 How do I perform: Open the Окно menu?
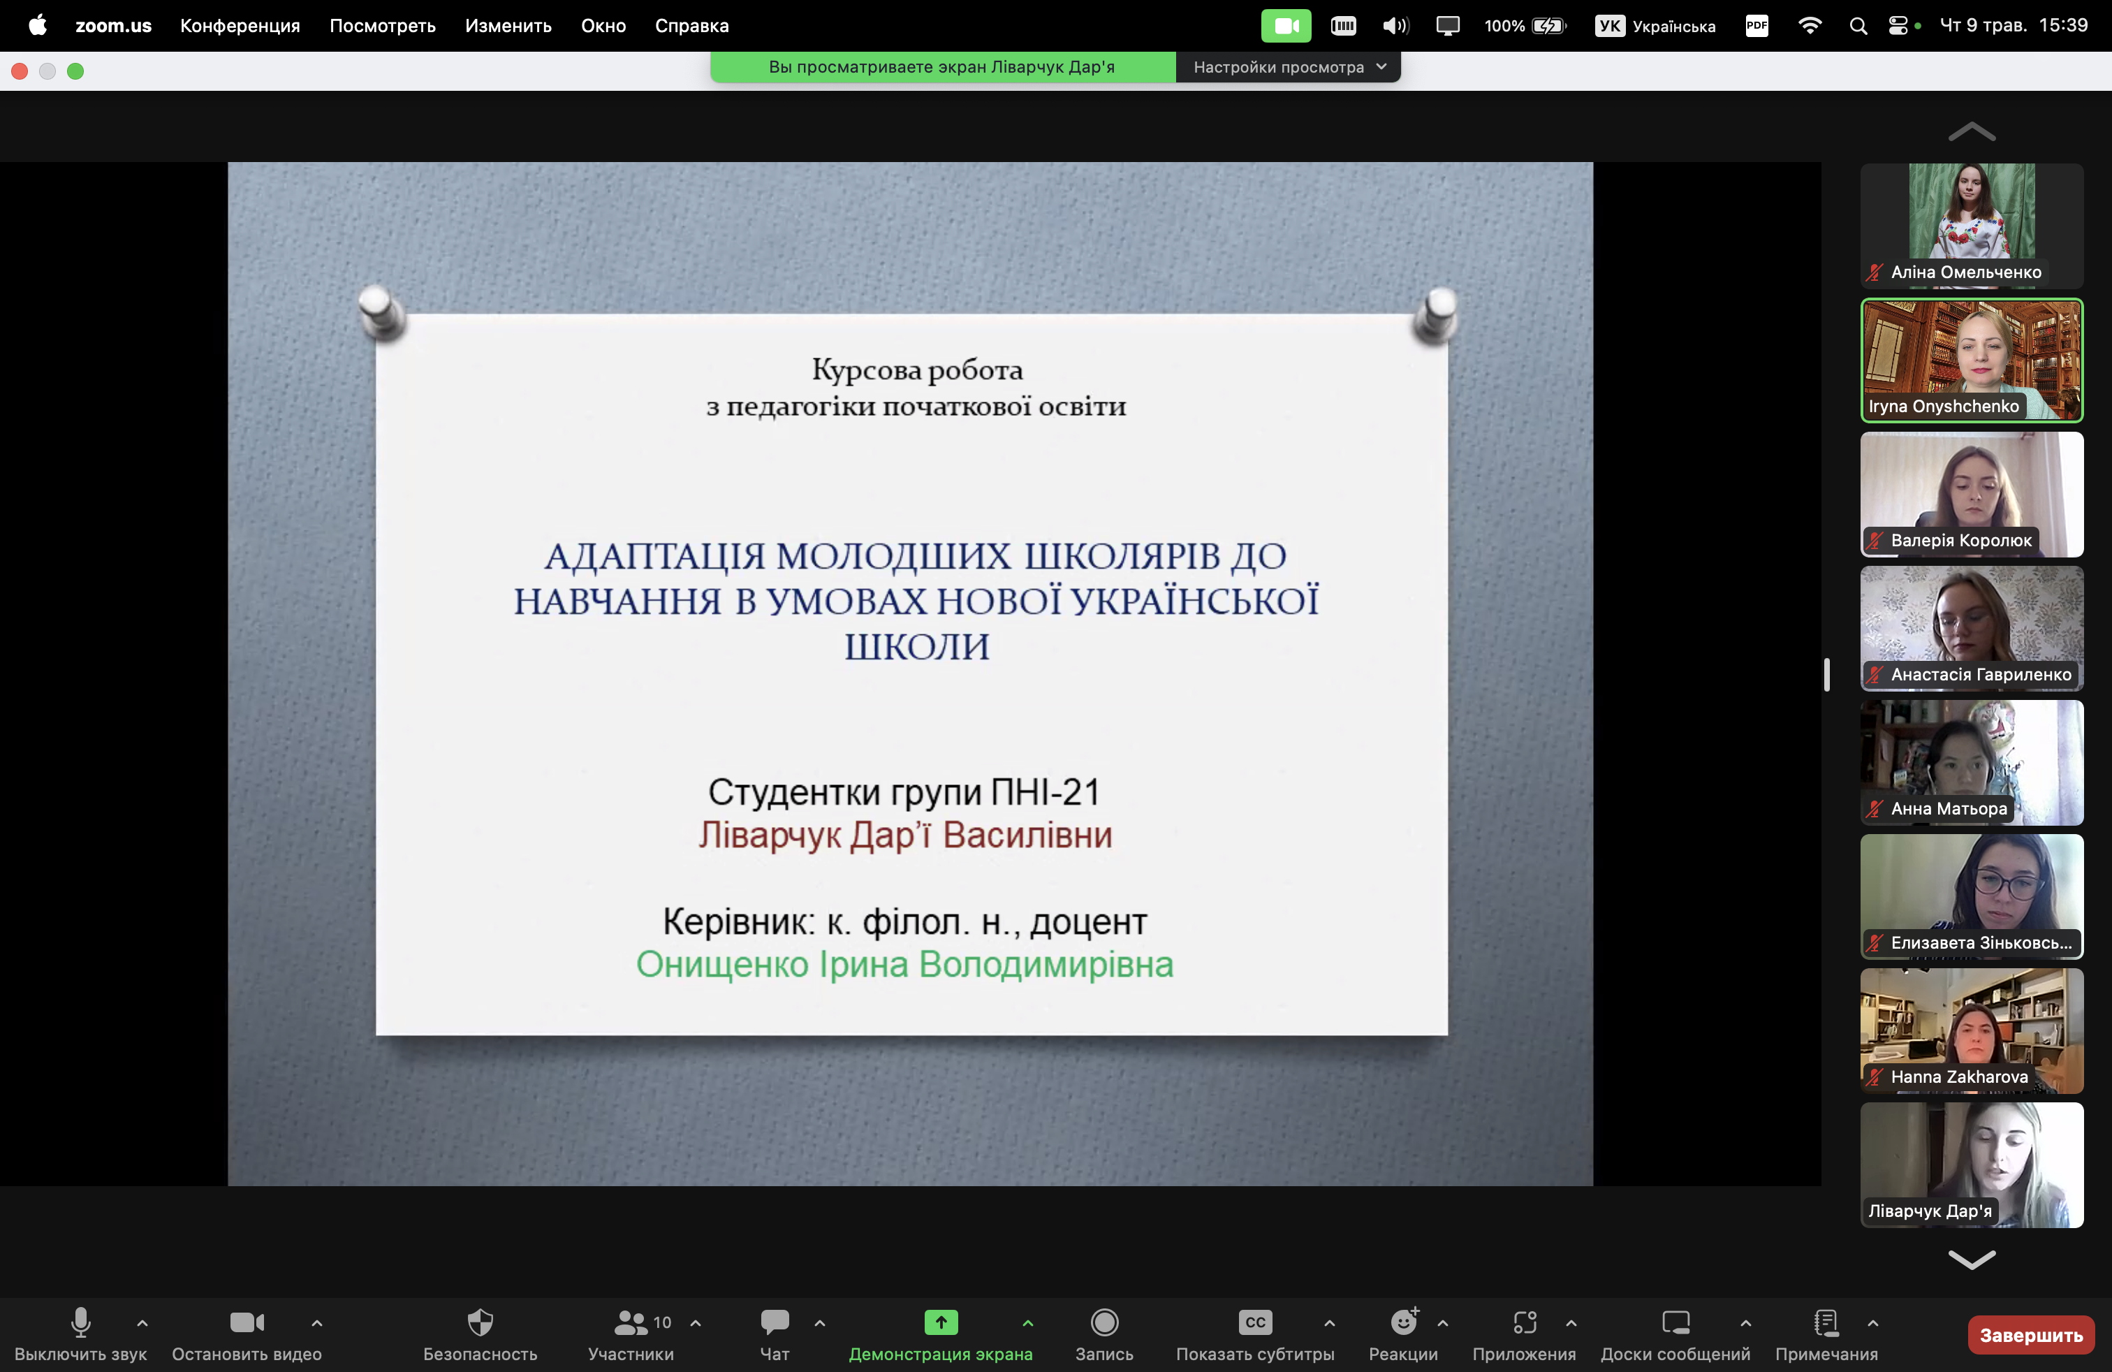click(603, 25)
